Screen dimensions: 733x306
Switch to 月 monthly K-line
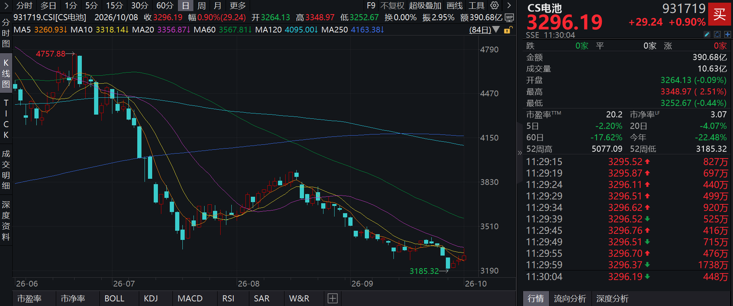pyautogui.click(x=218, y=5)
